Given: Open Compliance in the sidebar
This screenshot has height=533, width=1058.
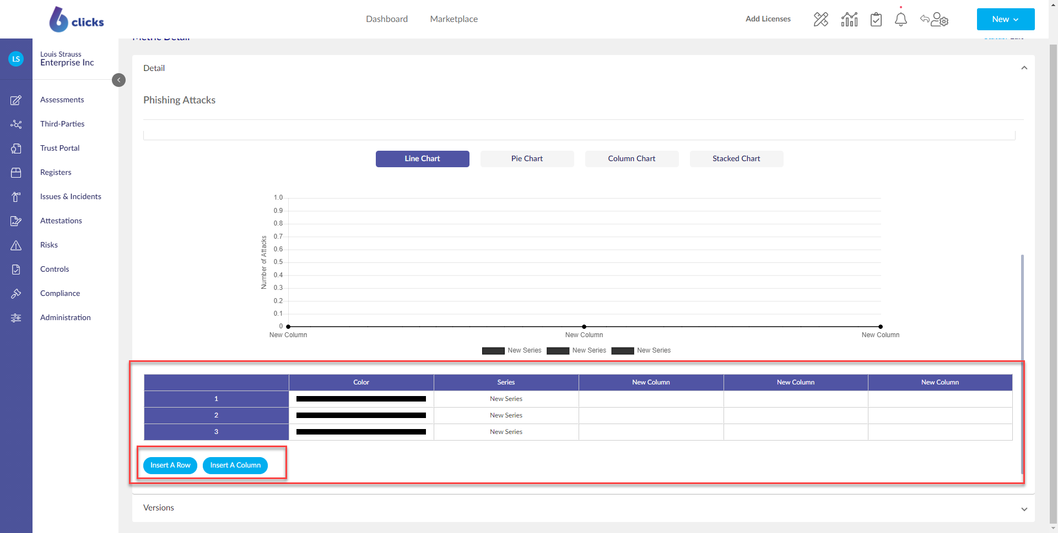Looking at the screenshot, I should (60, 294).
